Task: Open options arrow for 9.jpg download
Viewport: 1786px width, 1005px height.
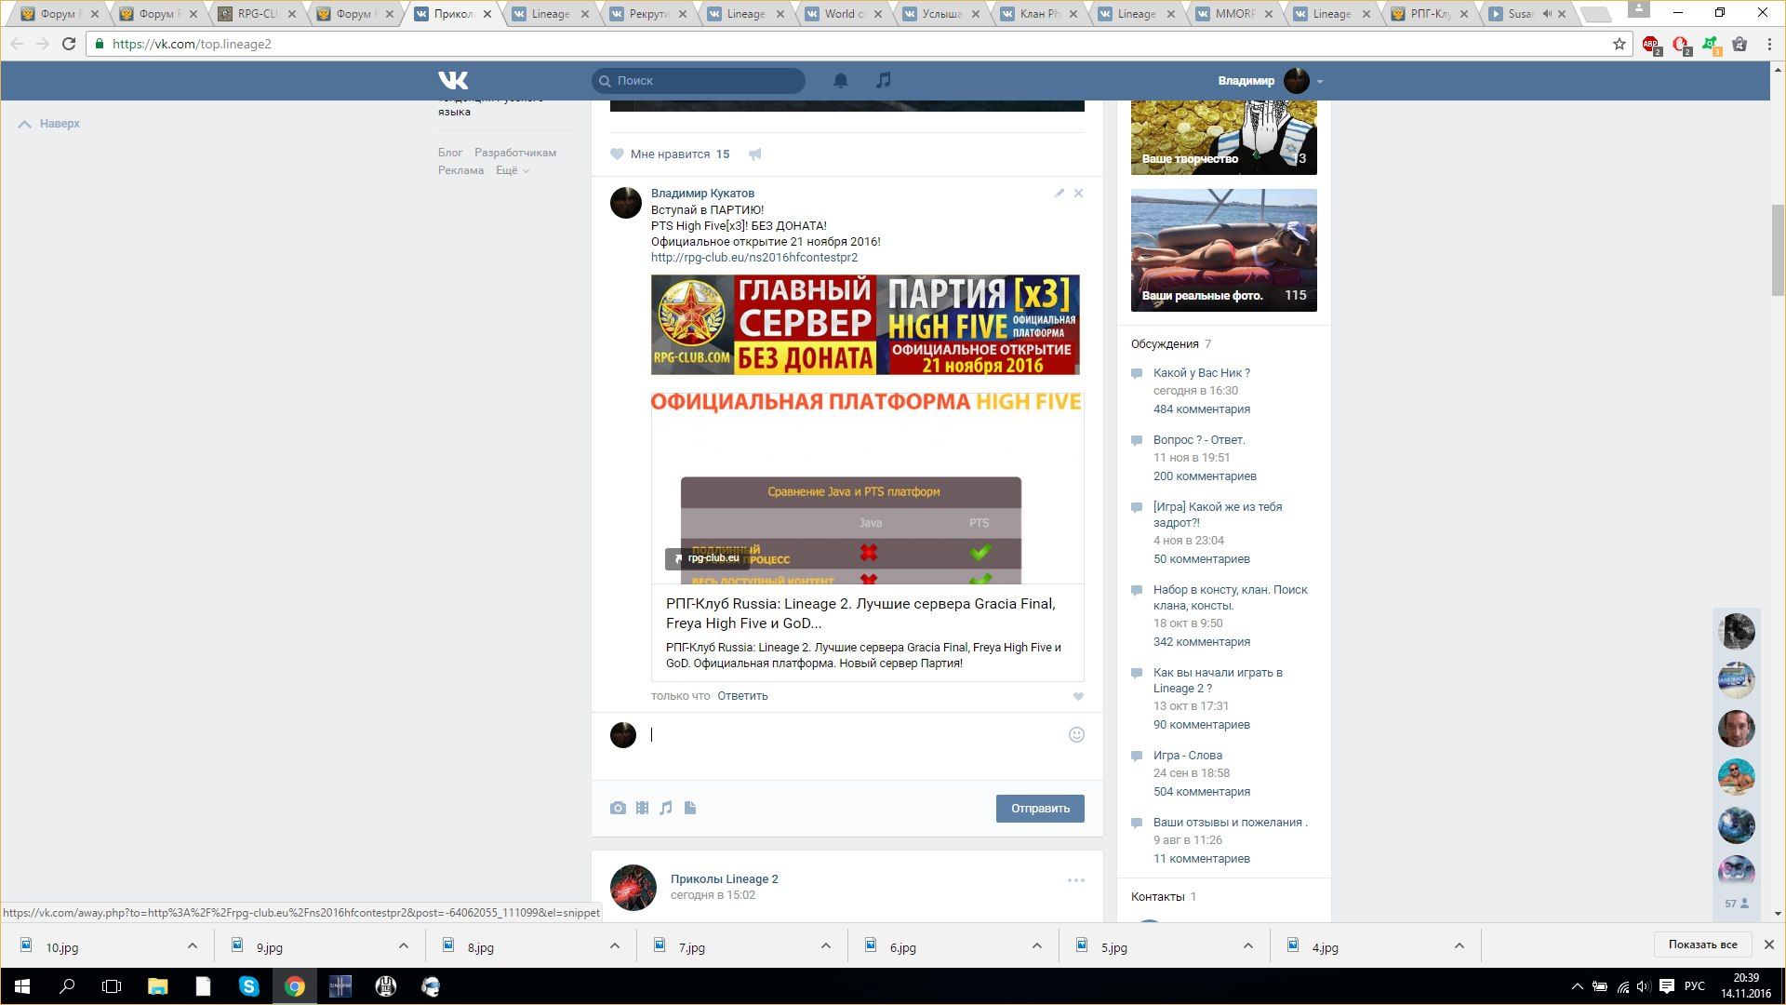Action: 404,946
